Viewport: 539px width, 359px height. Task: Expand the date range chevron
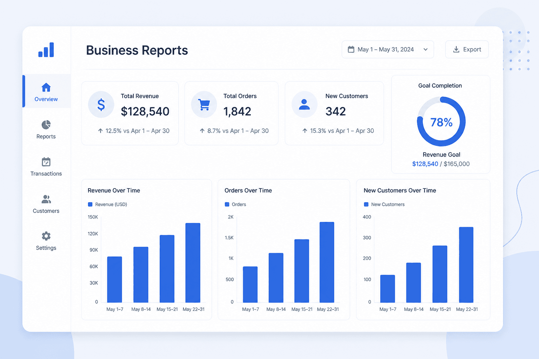pyautogui.click(x=426, y=49)
